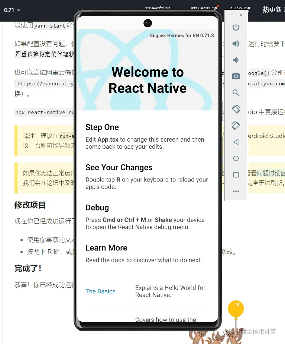The width and height of the screenshot is (285, 344).
Task: Close the emulator toolbar with X
Action: coord(241,15)
